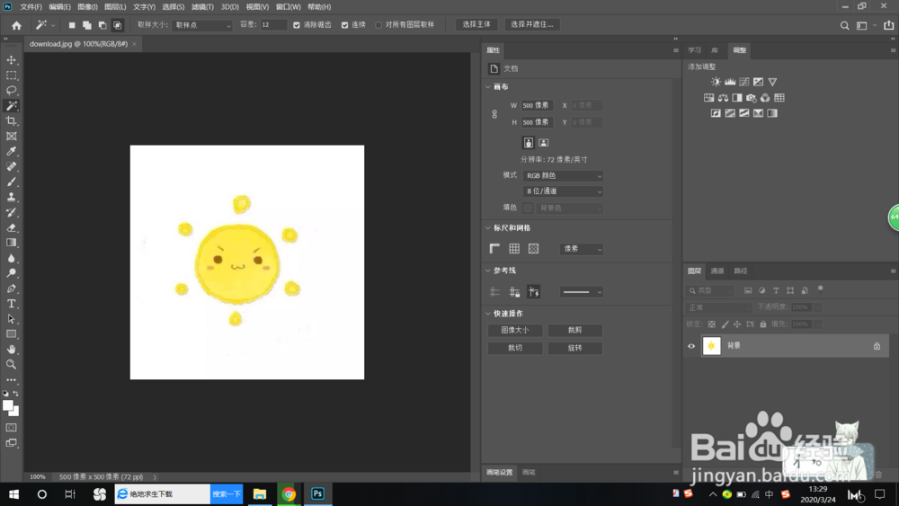899x506 pixels.
Task: Select the Lasso tool
Action: tap(11, 91)
